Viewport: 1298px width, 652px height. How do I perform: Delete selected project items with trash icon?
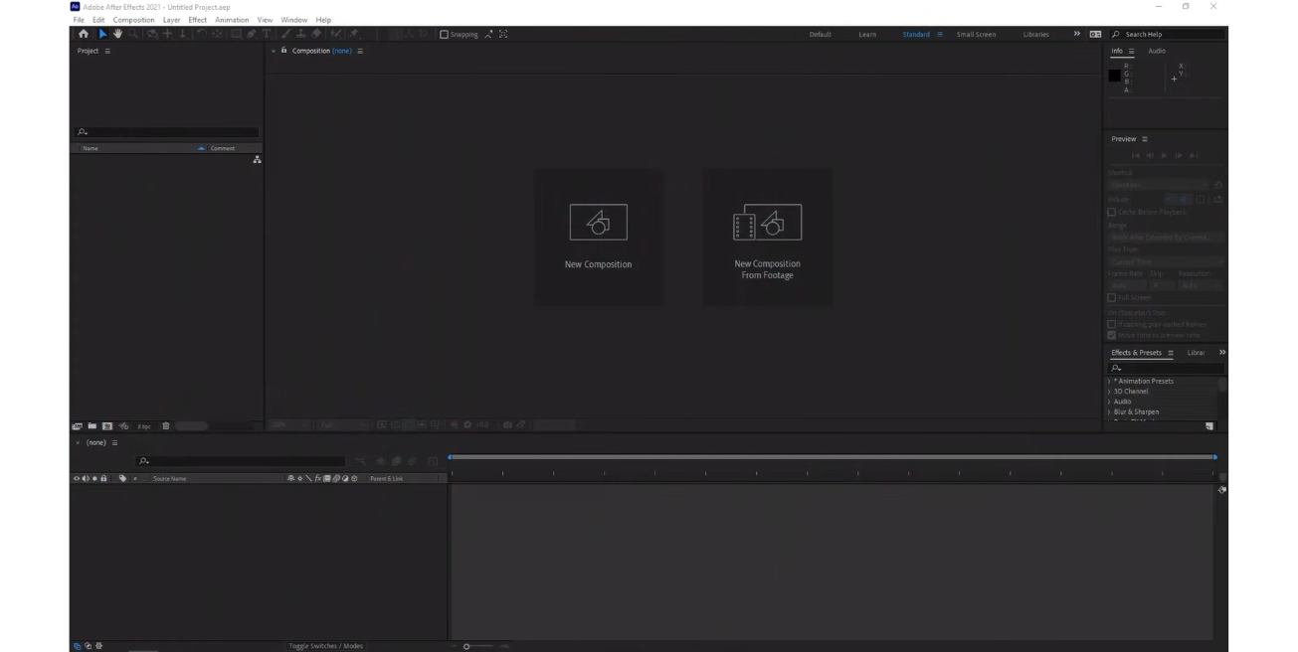tap(166, 426)
